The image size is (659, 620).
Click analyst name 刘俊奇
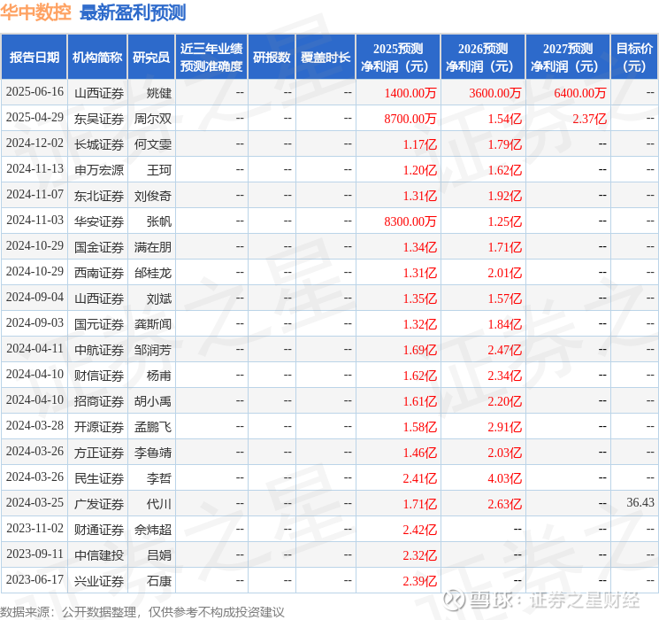point(153,196)
